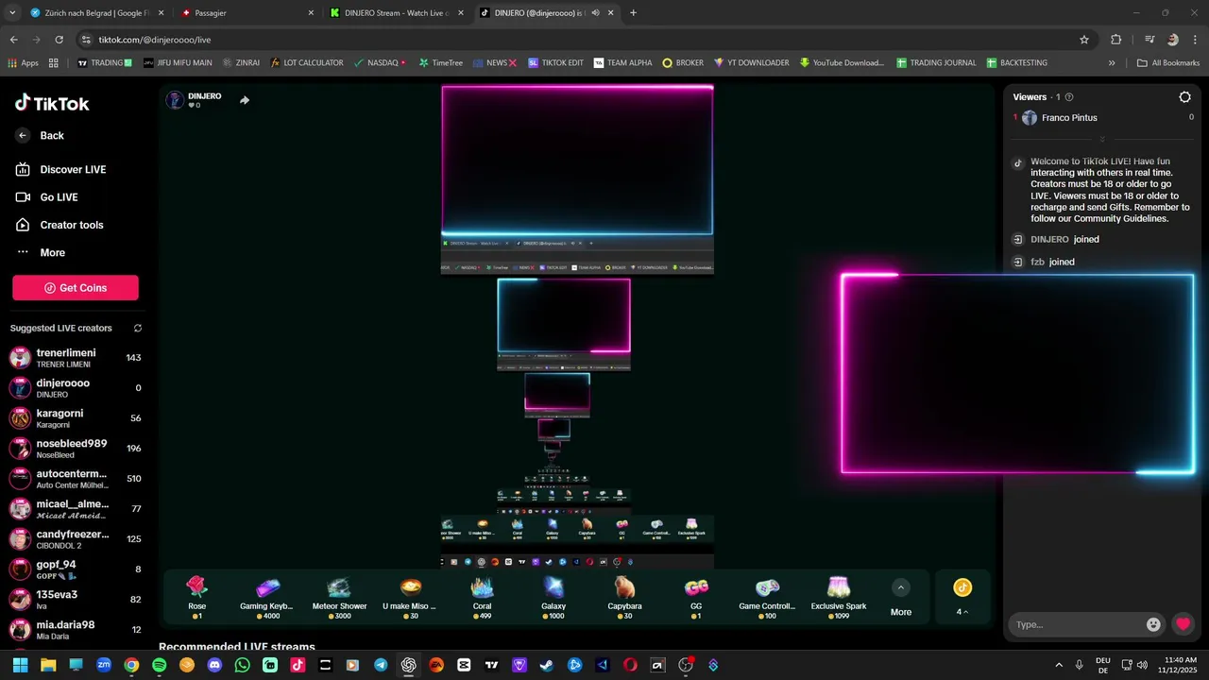Click the DINJERO streamer avatar
Viewport: 1209px width, 680px height.
coord(175,100)
